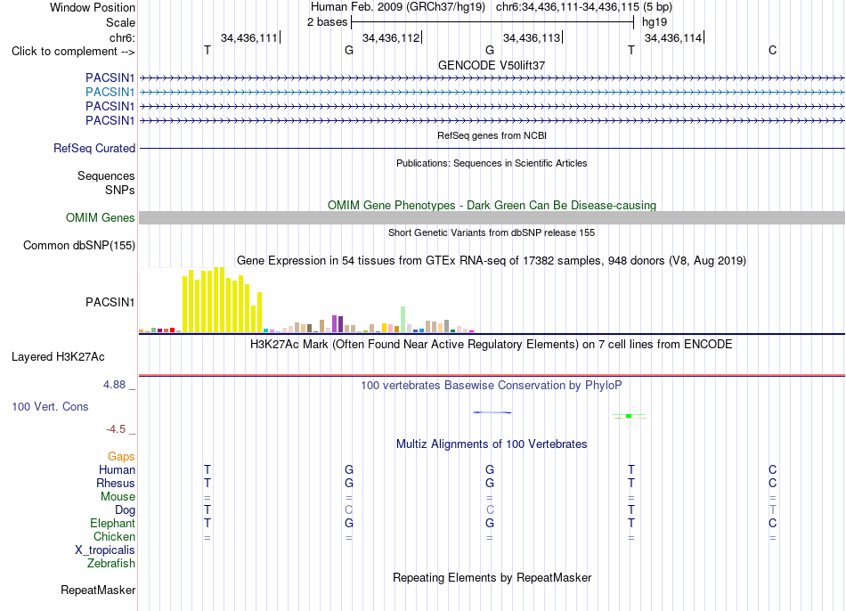Click the light blue PACSIN1 transcript arrow line
The image size is (846, 611).
[x=492, y=93]
